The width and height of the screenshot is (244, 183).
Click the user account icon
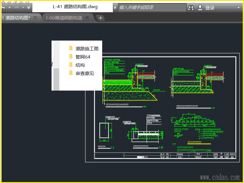click(200, 7)
